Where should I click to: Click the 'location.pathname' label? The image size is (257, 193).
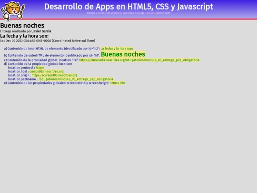click(x=23, y=79)
